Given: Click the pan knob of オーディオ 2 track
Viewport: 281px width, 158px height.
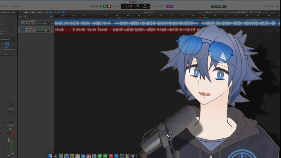Looking at the screenshot, I should (x=52, y=31).
